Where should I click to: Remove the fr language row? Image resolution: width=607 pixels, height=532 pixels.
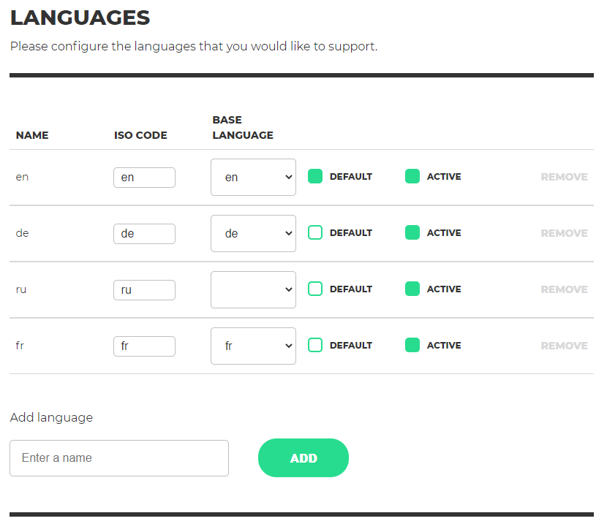(564, 346)
